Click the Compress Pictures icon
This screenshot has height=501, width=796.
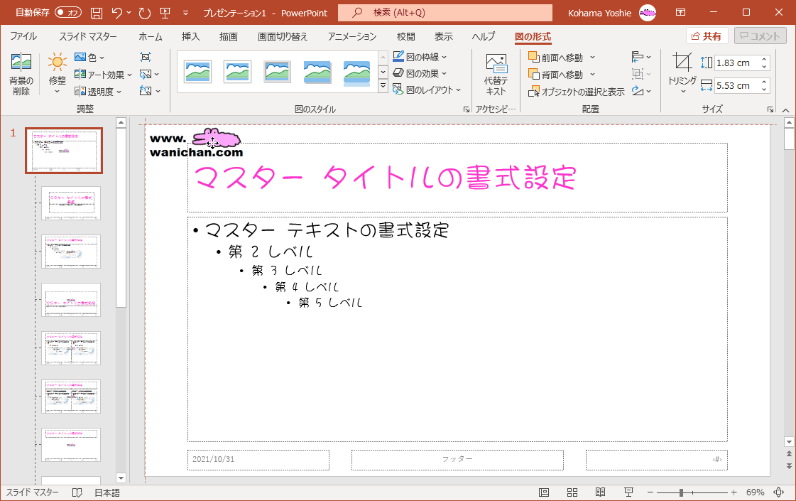point(146,58)
